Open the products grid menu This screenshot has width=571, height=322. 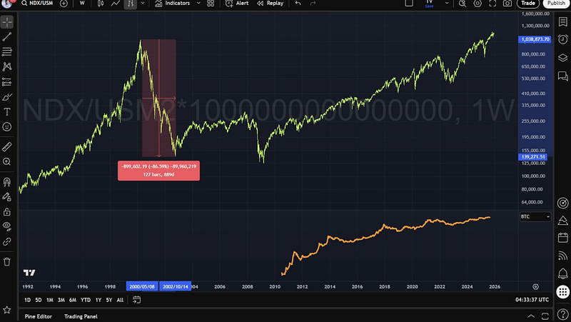coord(563,292)
